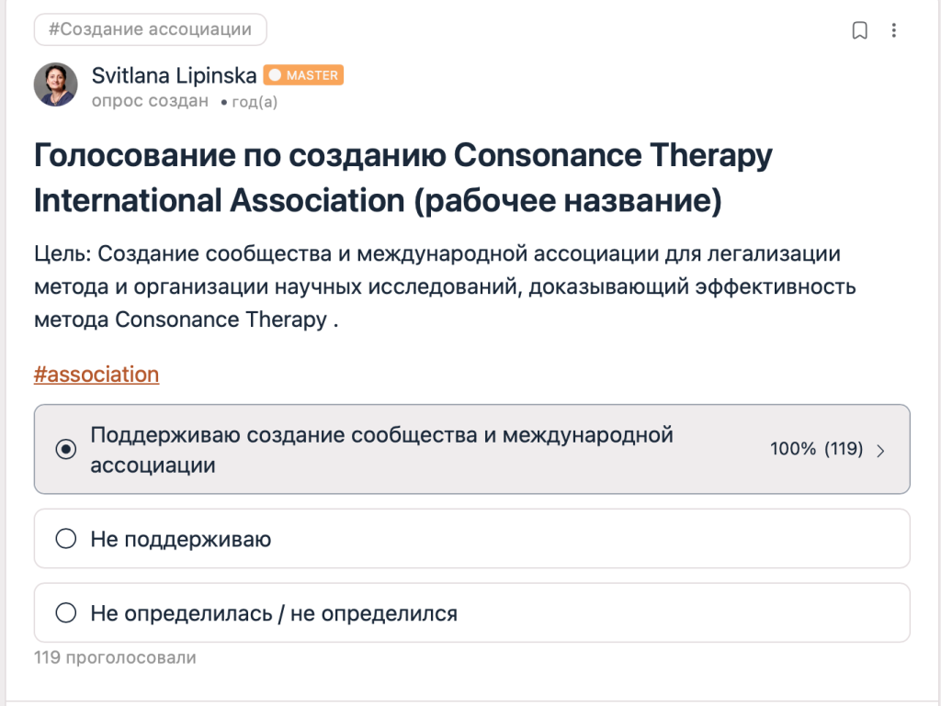
Task: Click the '119 проголосовали' voters count
Action: (x=115, y=657)
